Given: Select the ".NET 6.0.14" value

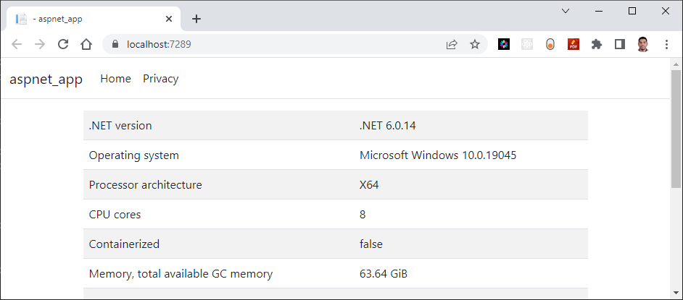Looking at the screenshot, I should coord(388,126).
